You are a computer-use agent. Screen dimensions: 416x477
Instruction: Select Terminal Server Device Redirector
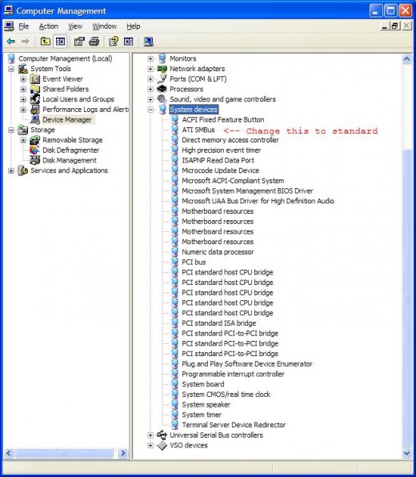tap(234, 425)
